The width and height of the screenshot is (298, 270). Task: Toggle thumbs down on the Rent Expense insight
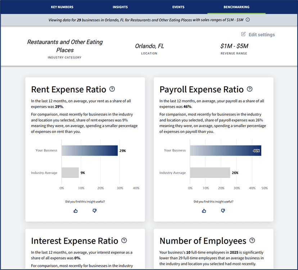pyautogui.click(x=94, y=211)
